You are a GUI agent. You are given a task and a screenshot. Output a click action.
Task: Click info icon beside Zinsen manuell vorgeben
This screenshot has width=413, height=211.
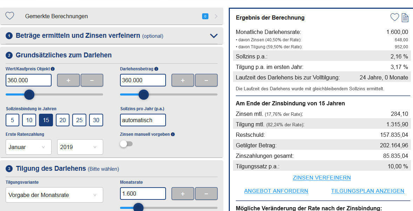(x=173, y=134)
